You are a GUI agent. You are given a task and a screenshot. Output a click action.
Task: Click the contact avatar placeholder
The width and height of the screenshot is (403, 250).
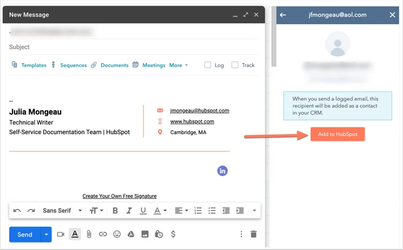pos(337,44)
